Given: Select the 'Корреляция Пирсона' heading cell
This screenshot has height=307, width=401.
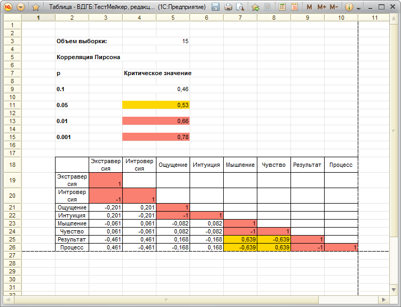Looking at the screenshot, I should click(89, 57).
